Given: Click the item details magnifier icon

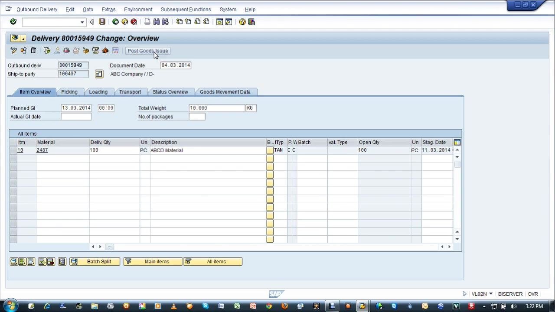Looking at the screenshot, I should pos(13,262).
